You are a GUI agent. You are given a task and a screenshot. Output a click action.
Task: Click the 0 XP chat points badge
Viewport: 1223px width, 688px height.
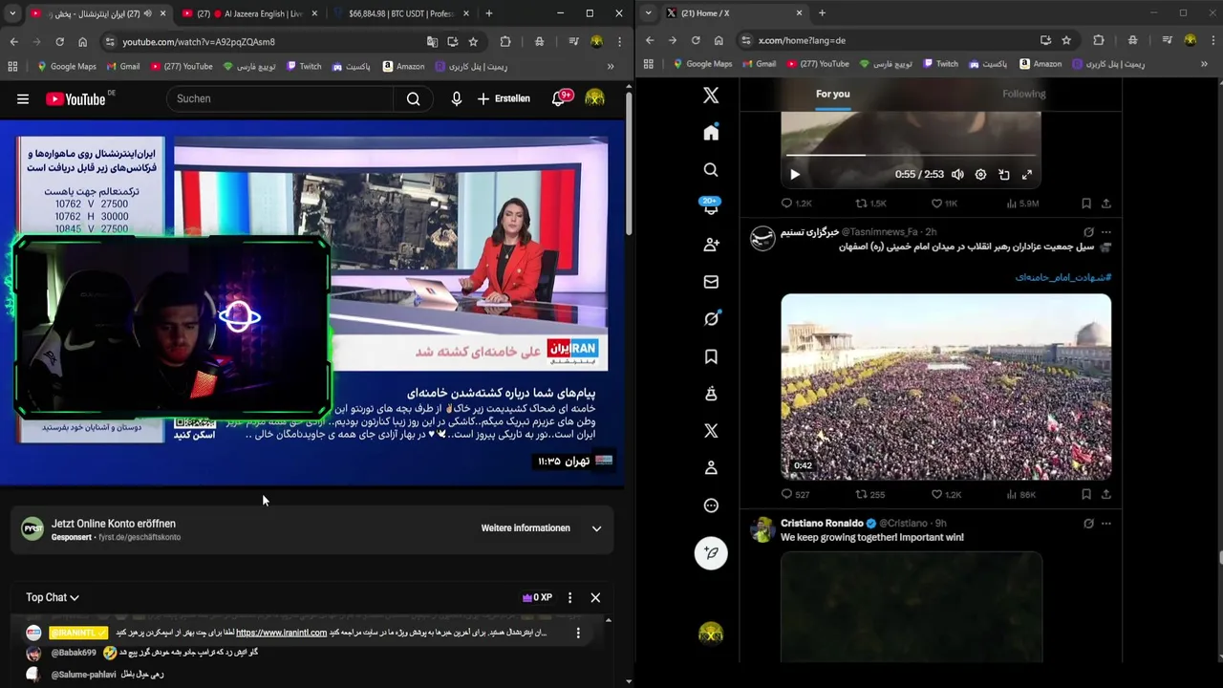(x=537, y=597)
